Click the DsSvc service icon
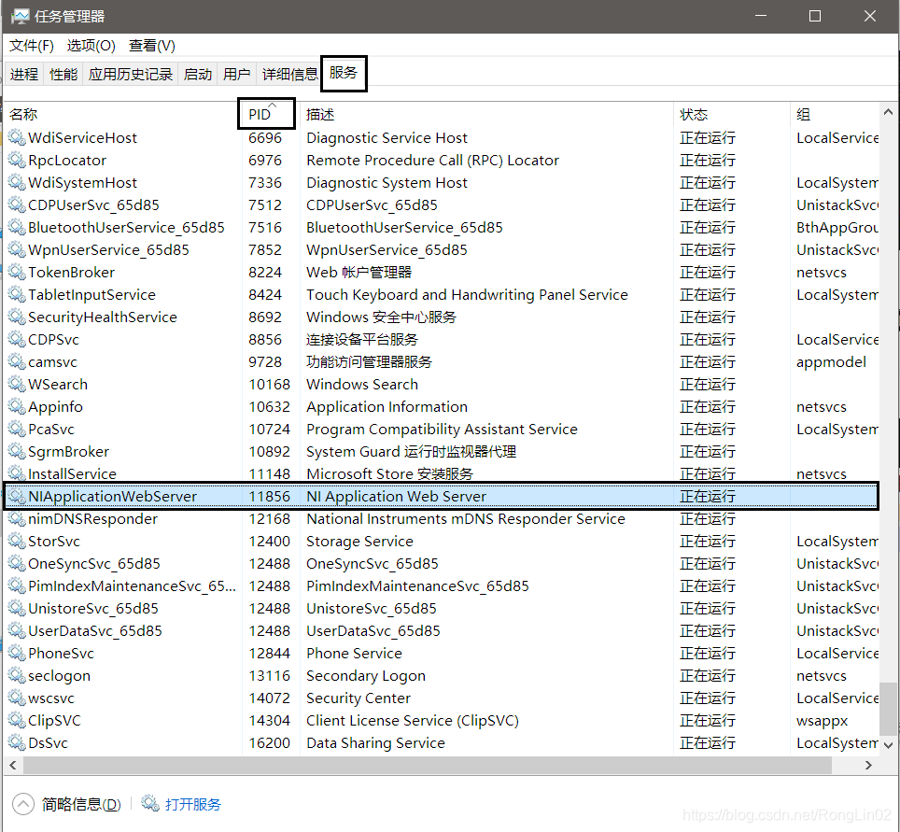The width and height of the screenshot is (900, 832). pyautogui.click(x=17, y=742)
